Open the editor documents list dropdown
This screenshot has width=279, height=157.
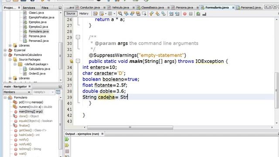tap(275, 7)
